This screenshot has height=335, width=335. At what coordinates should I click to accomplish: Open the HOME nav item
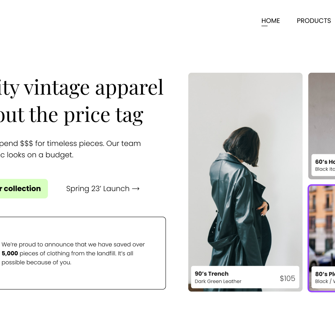pyautogui.click(x=271, y=21)
